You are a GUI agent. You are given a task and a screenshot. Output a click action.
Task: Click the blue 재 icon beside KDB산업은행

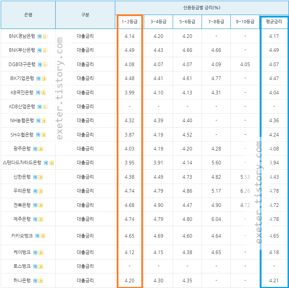40,107
